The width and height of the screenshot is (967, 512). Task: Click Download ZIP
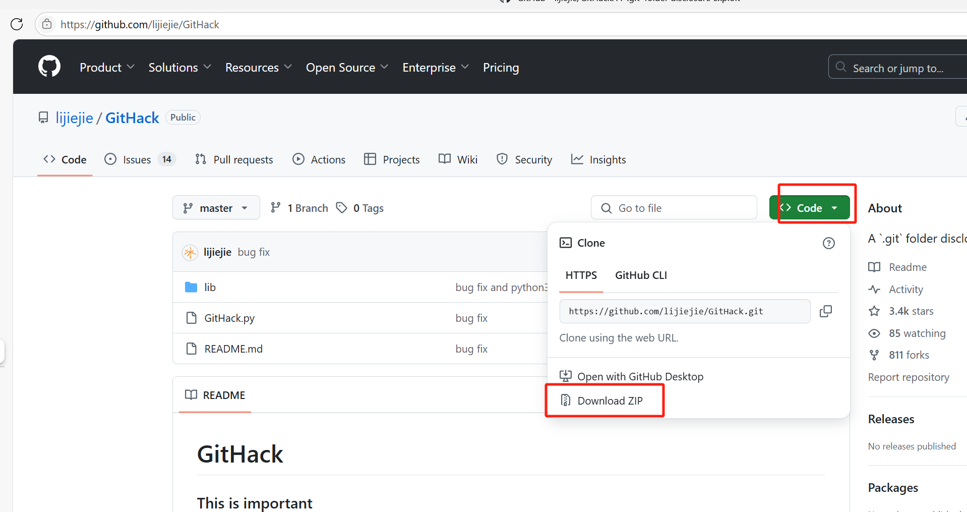610,401
